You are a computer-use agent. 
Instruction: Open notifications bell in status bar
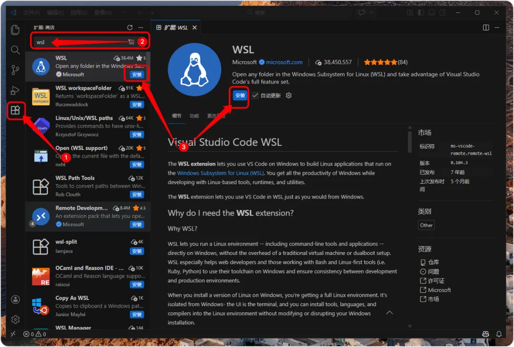point(499,334)
